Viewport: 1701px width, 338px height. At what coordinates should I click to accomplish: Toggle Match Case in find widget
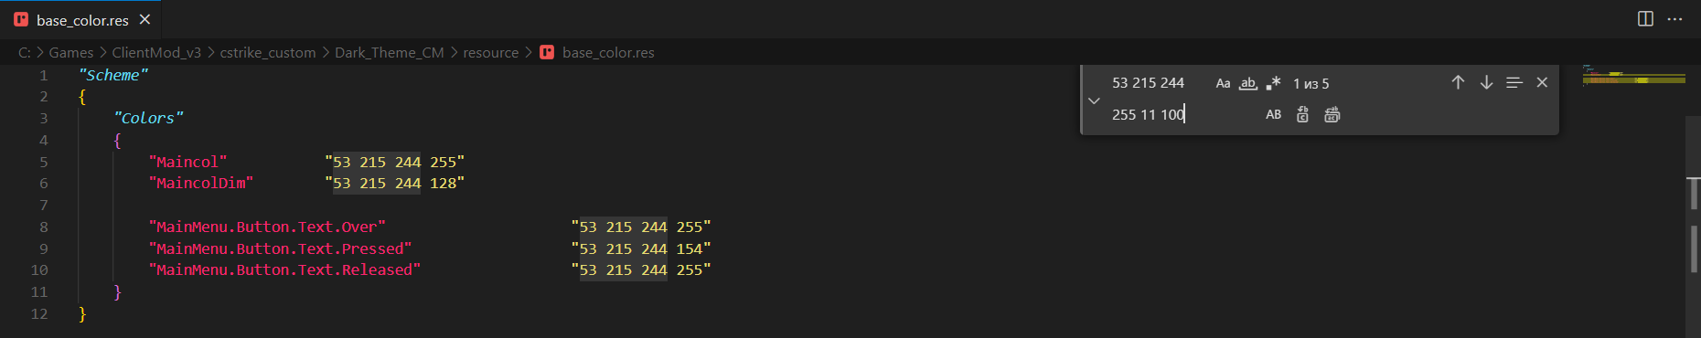(1223, 83)
